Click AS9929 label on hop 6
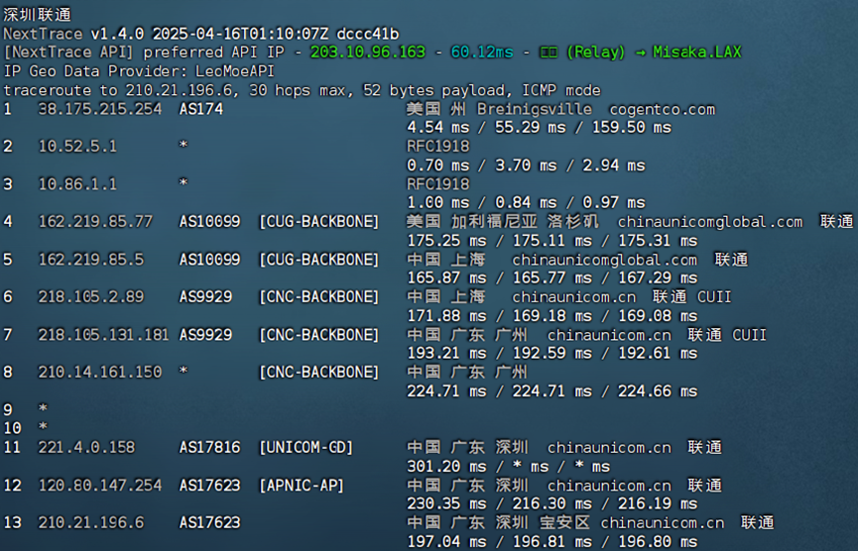858x551 pixels. (205, 297)
